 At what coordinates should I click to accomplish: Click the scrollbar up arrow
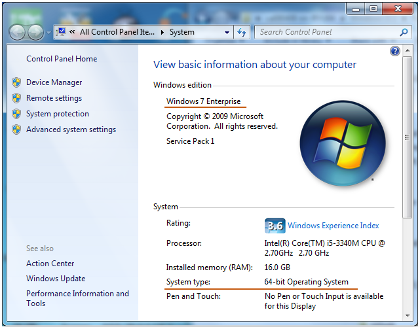(x=408, y=50)
